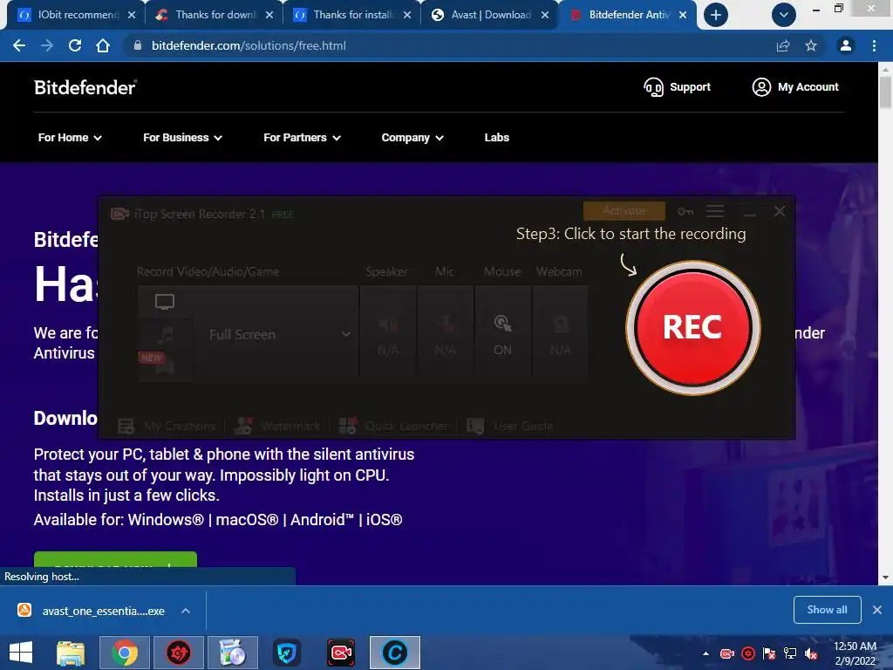893x670 pixels.
Task: Open the avast_one_essentia exe download item
Action: [91, 611]
